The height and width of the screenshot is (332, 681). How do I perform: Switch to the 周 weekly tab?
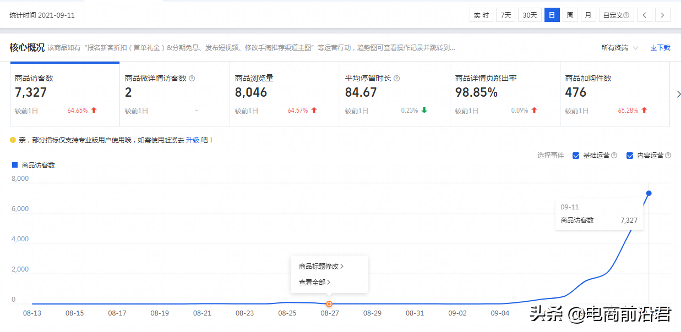pos(569,15)
